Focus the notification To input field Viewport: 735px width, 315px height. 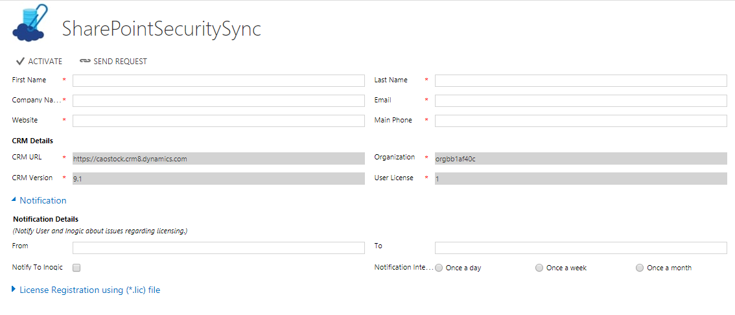tap(581, 248)
